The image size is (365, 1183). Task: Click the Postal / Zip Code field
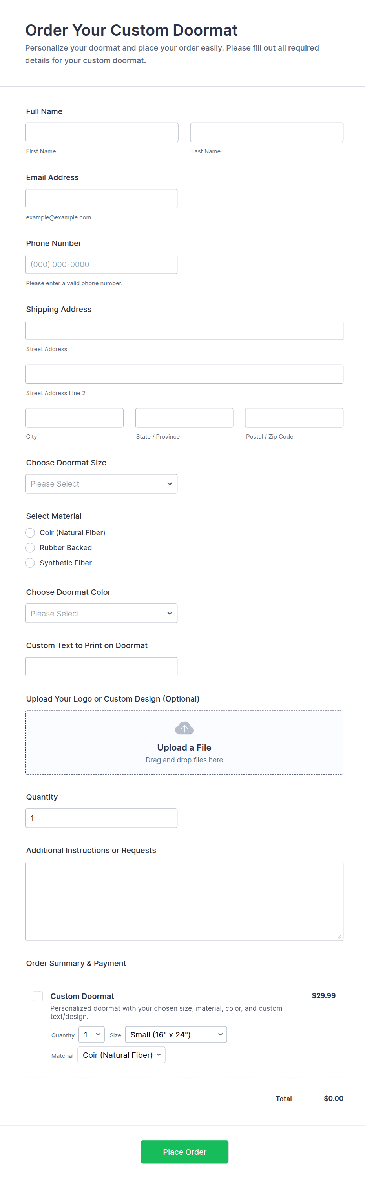click(x=294, y=417)
